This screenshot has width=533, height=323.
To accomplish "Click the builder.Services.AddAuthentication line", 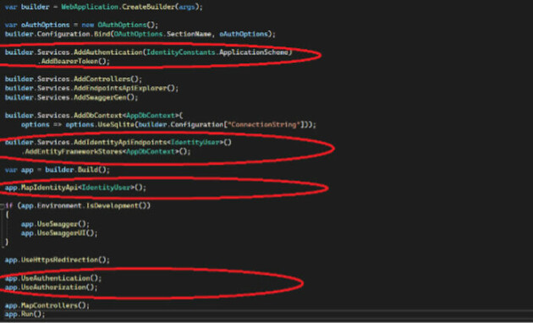I will click(x=149, y=52).
